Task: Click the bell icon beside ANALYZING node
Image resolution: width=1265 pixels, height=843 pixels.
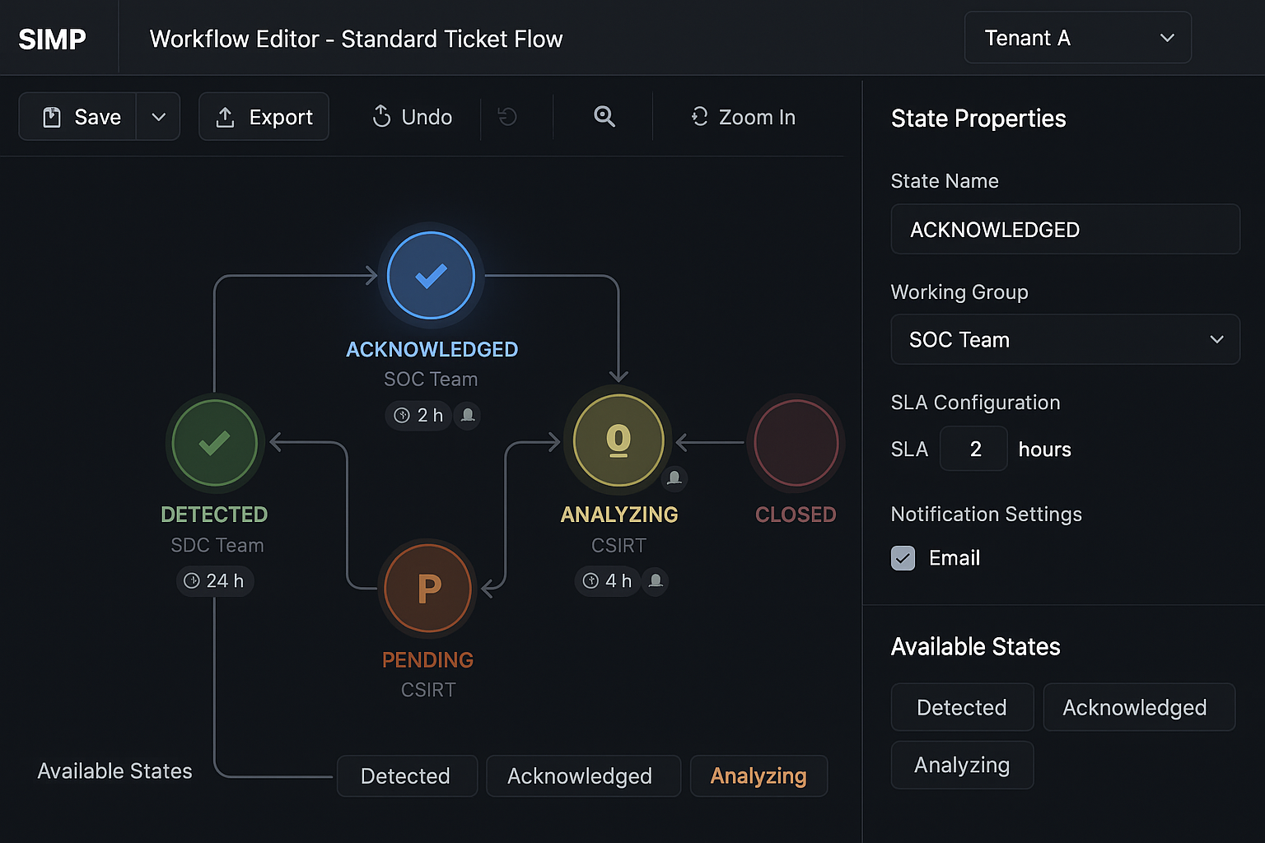Action: coord(675,478)
